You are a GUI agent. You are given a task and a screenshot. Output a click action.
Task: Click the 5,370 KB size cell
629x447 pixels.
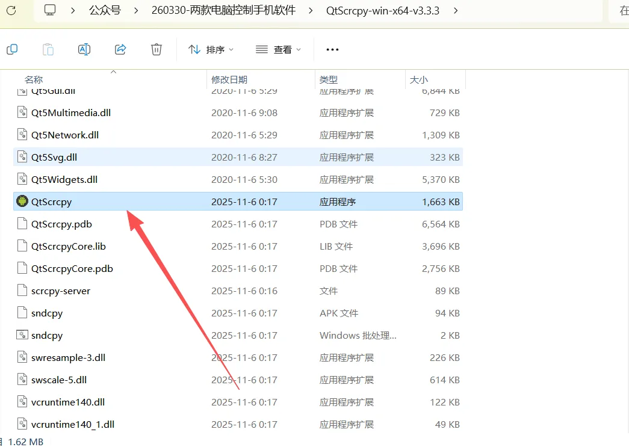click(x=441, y=180)
